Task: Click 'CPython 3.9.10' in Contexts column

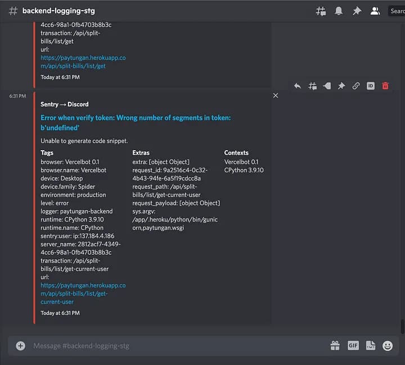Action: tap(244, 170)
